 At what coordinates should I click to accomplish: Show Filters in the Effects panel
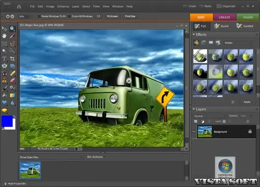(x=197, y=43)
